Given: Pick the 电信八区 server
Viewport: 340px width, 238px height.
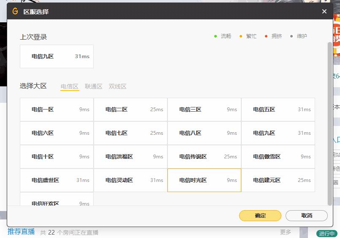Looking at the screenshot, I should tap(204, 133).
